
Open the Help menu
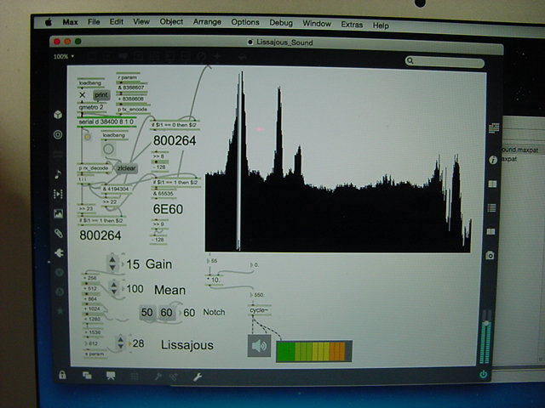point(381,25)
